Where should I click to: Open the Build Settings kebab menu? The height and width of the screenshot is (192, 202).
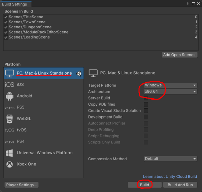(188, 3)
